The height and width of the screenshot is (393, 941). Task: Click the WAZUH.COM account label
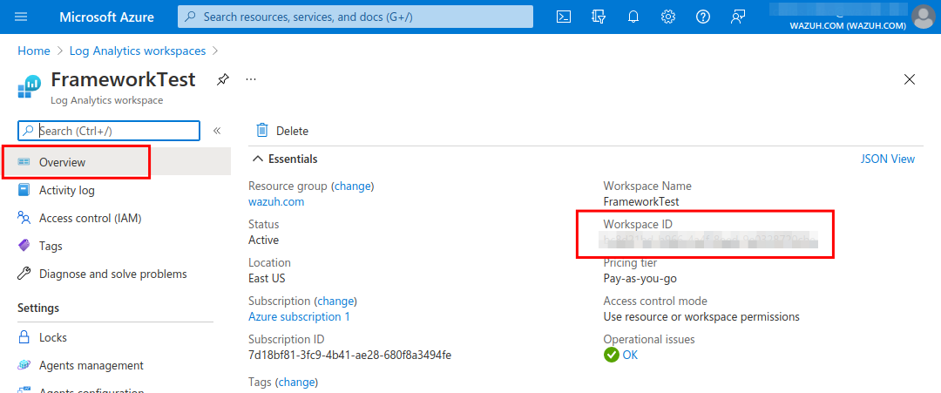pos(847,26)
